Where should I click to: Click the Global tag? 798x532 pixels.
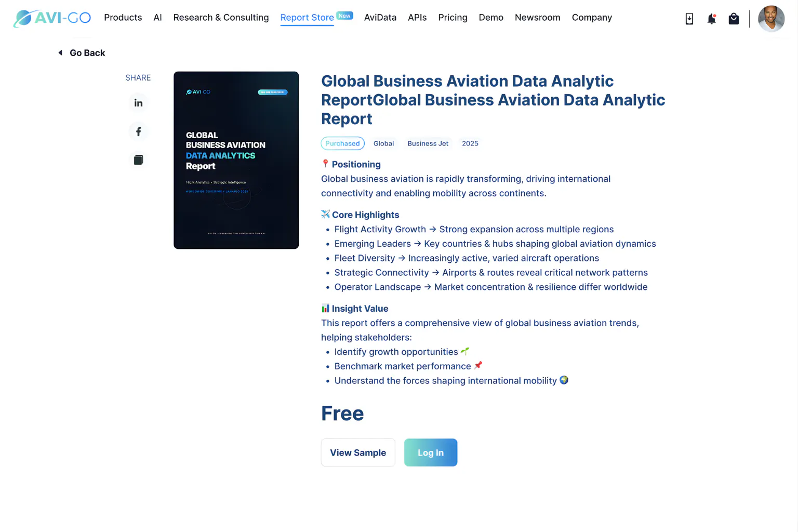click(383, 143)
